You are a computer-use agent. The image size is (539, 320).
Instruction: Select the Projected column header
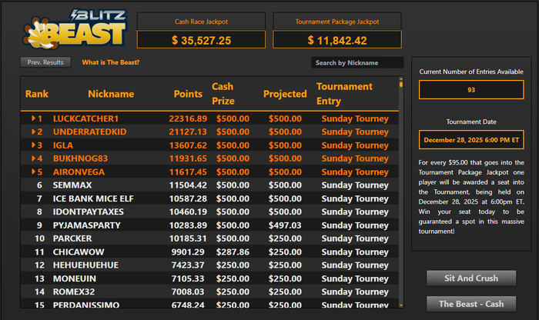285,94
